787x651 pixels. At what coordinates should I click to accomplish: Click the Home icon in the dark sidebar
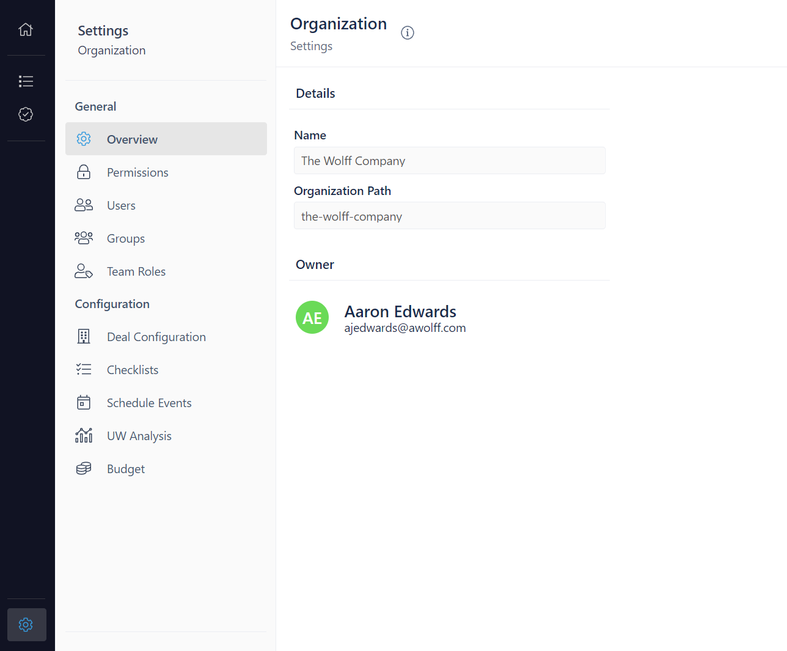pyautogui.click(x=26, y=29)
